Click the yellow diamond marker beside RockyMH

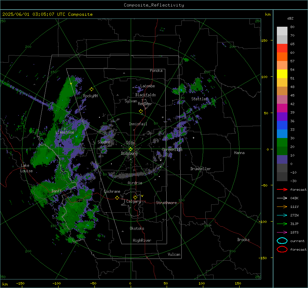(91, 89)
